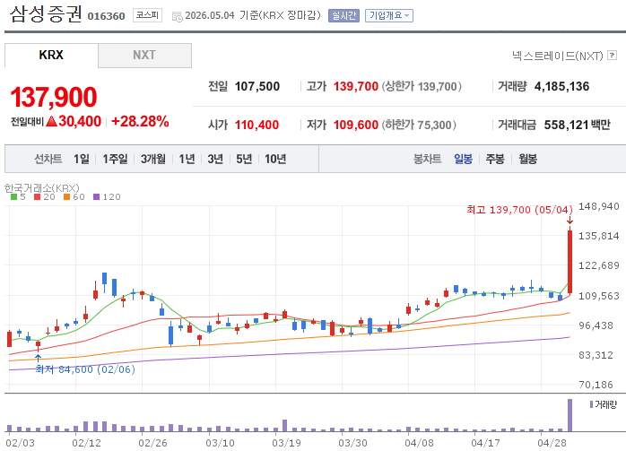Select the 3년 line chart period
This screenshot has width=626, height=451.
point(215,159)
